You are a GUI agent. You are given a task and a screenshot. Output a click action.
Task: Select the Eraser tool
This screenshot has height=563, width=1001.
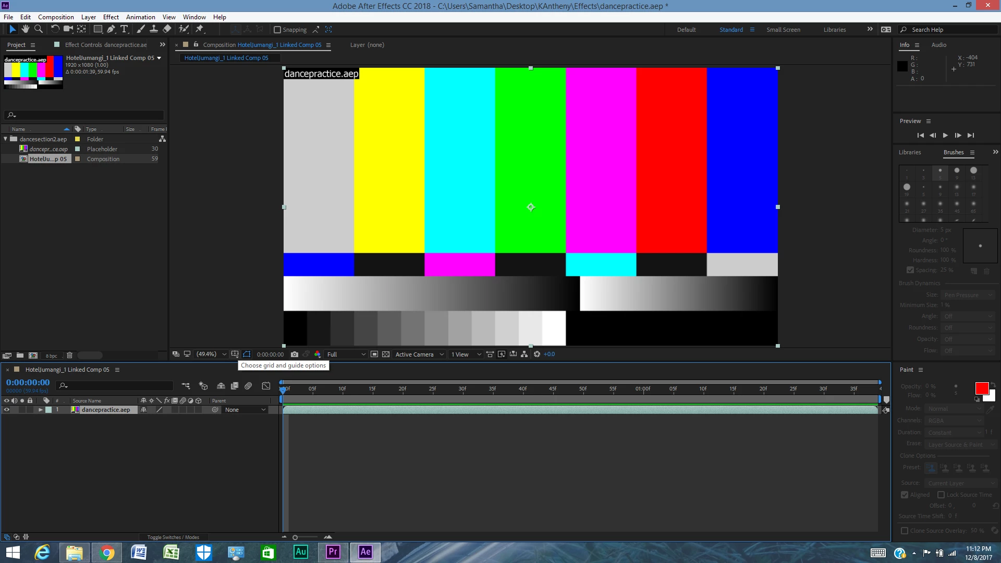[167, 29]
